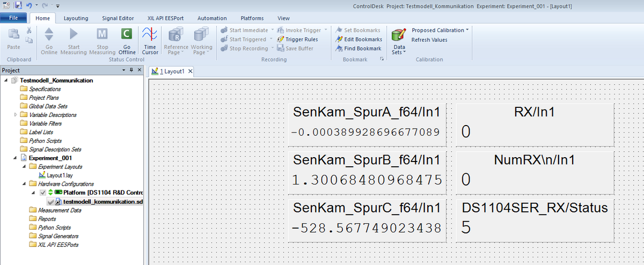Toggle the Platform DS1104 checkbox
644x265 pixels.
coord(43,193)
